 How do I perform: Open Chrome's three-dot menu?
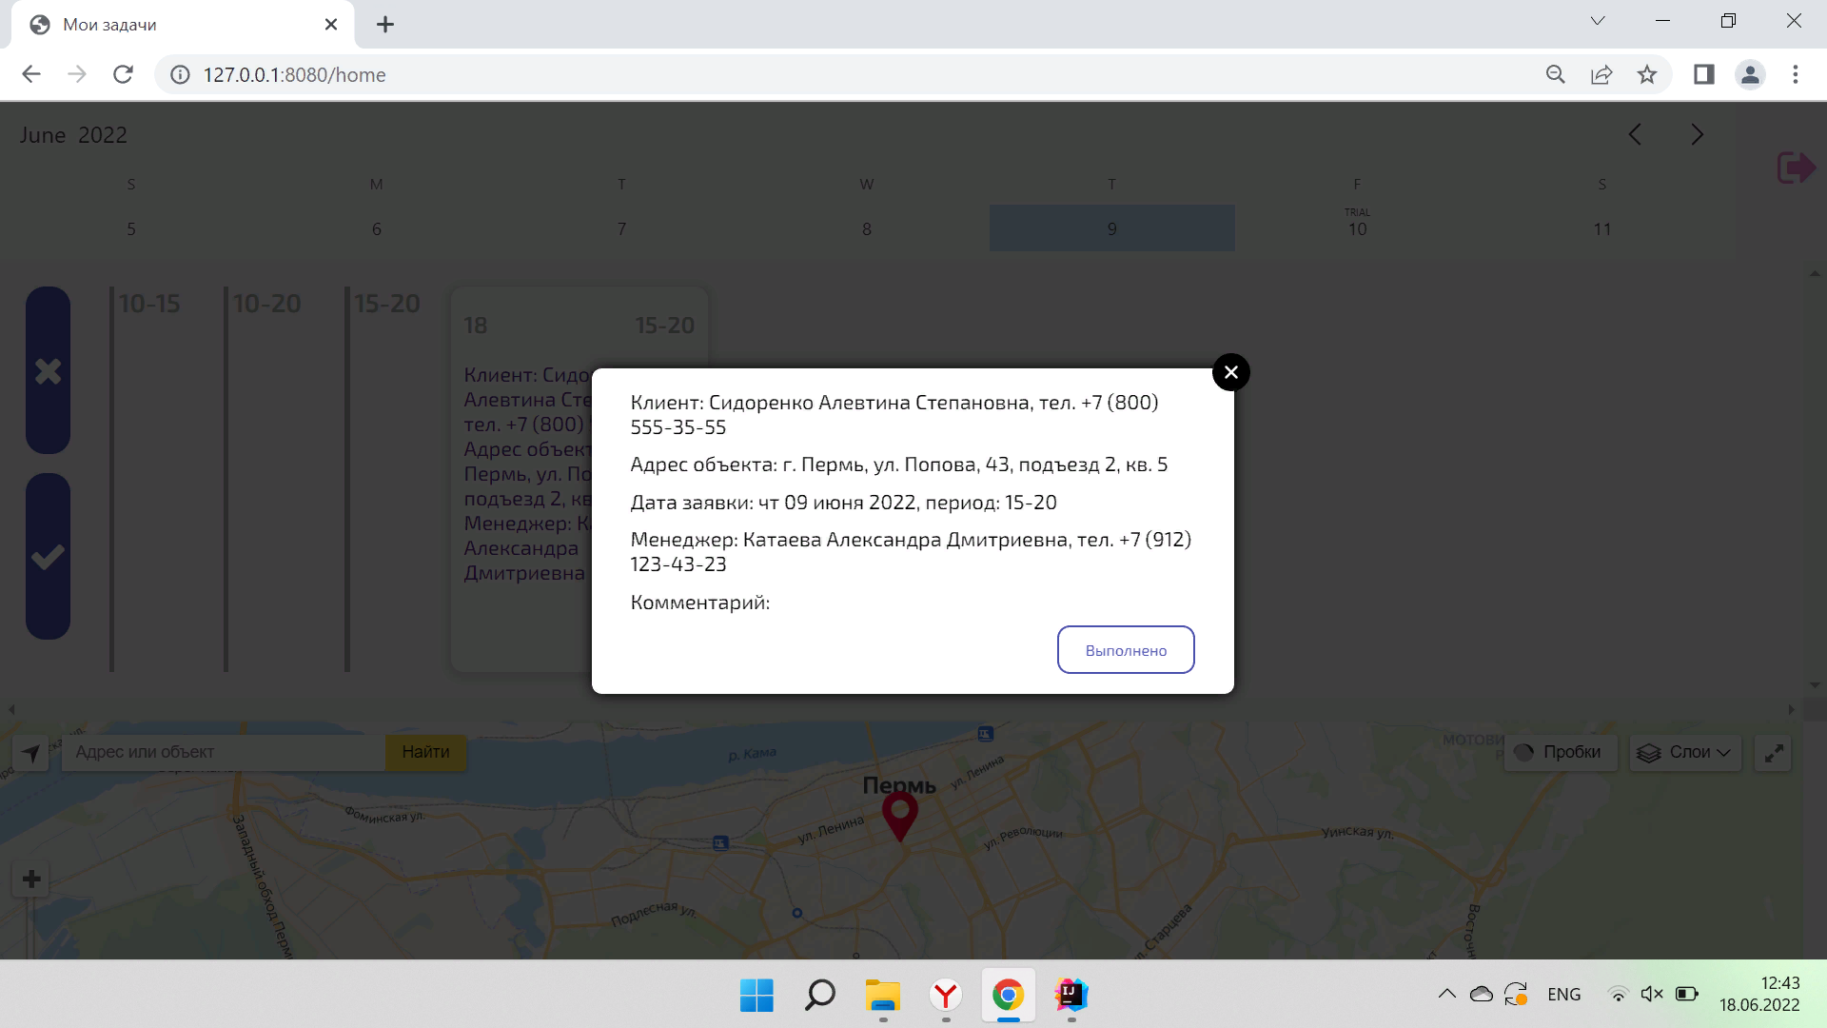coord(1796,74)
